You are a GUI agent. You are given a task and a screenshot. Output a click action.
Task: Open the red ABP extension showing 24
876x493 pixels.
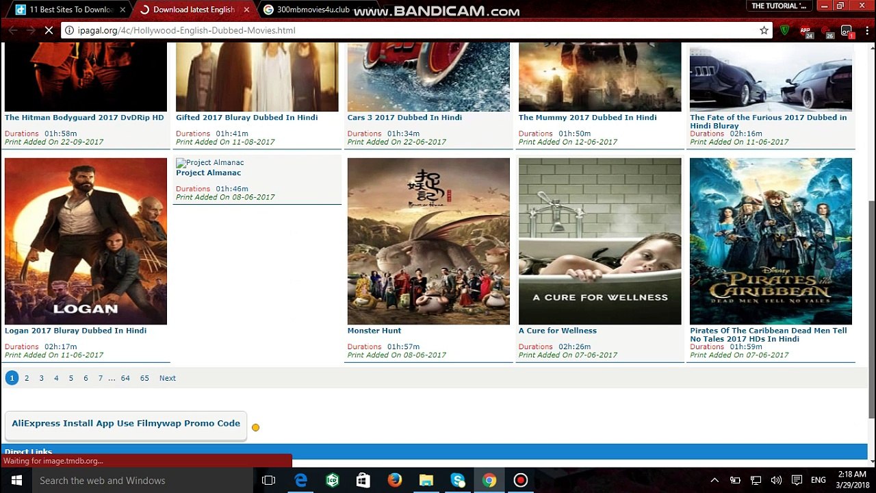807,31
